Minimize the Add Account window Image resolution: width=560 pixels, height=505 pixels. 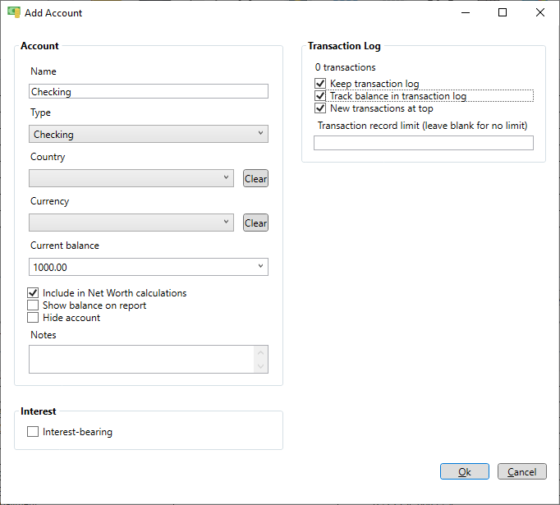tap(466, 12)
